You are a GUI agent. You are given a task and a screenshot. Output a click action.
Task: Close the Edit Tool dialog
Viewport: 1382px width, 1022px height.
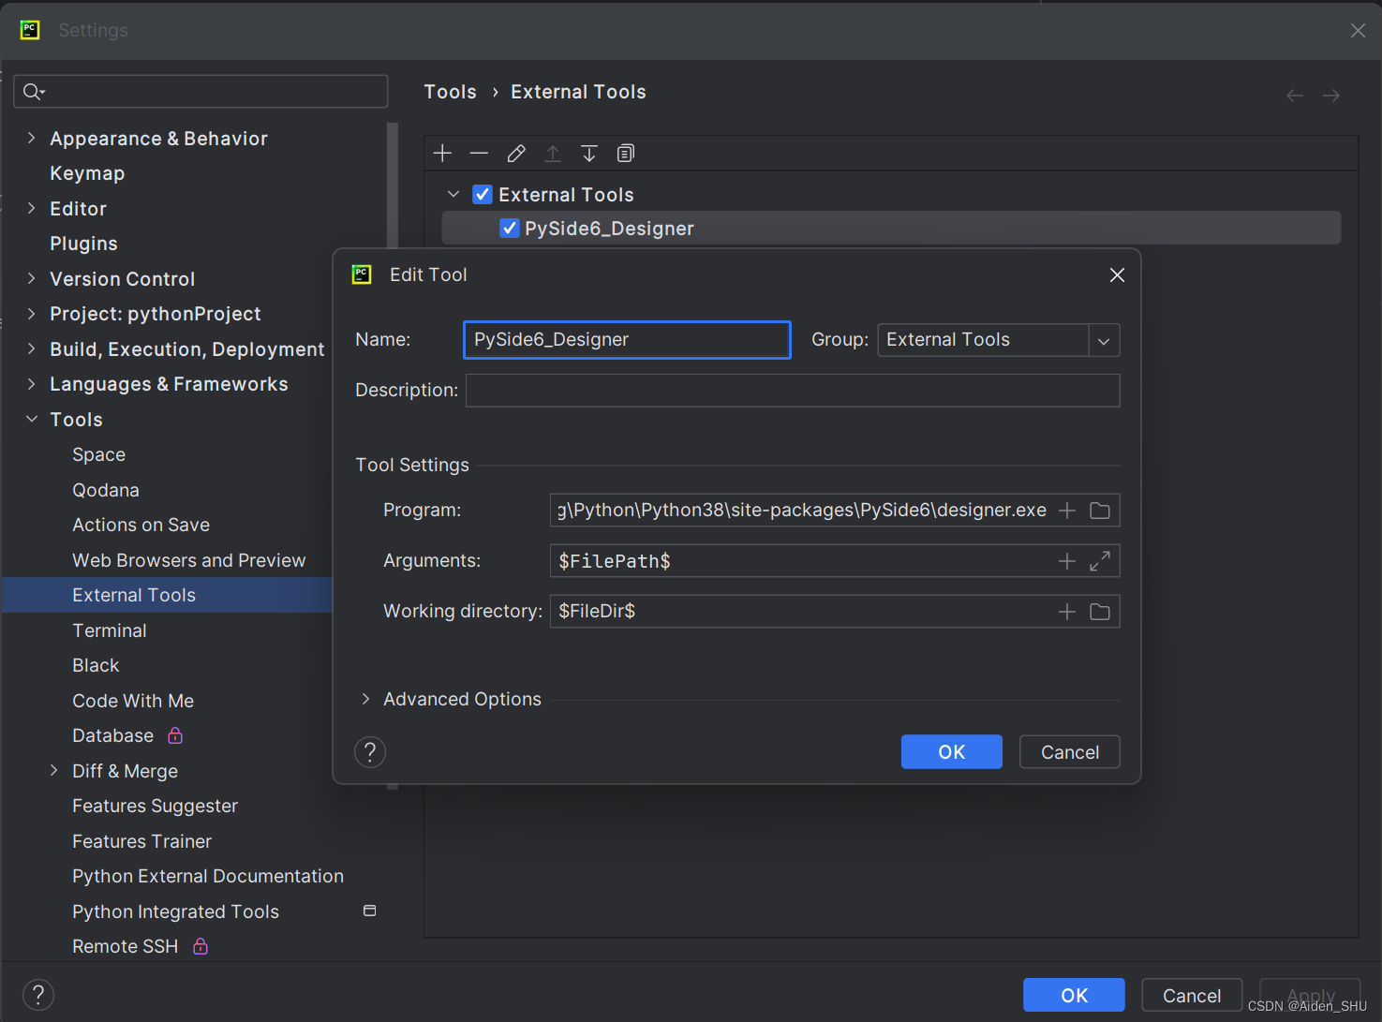(x=1117, y=274)
